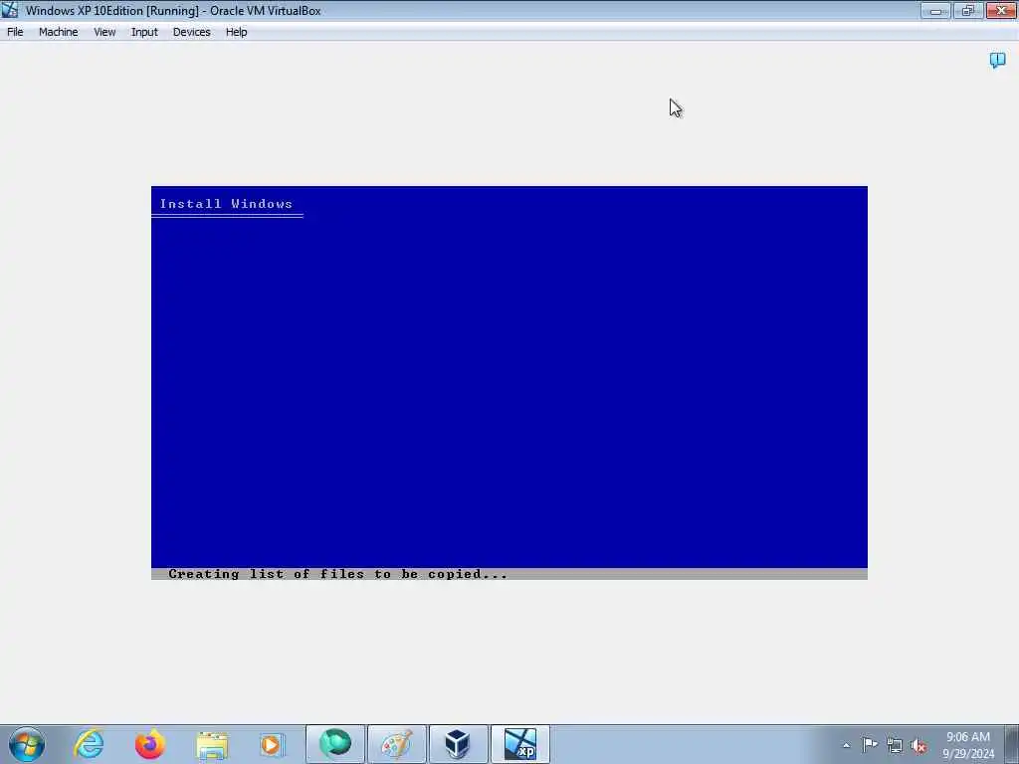Switch to the XP virtual machine taskbar icon

[519, 744]
